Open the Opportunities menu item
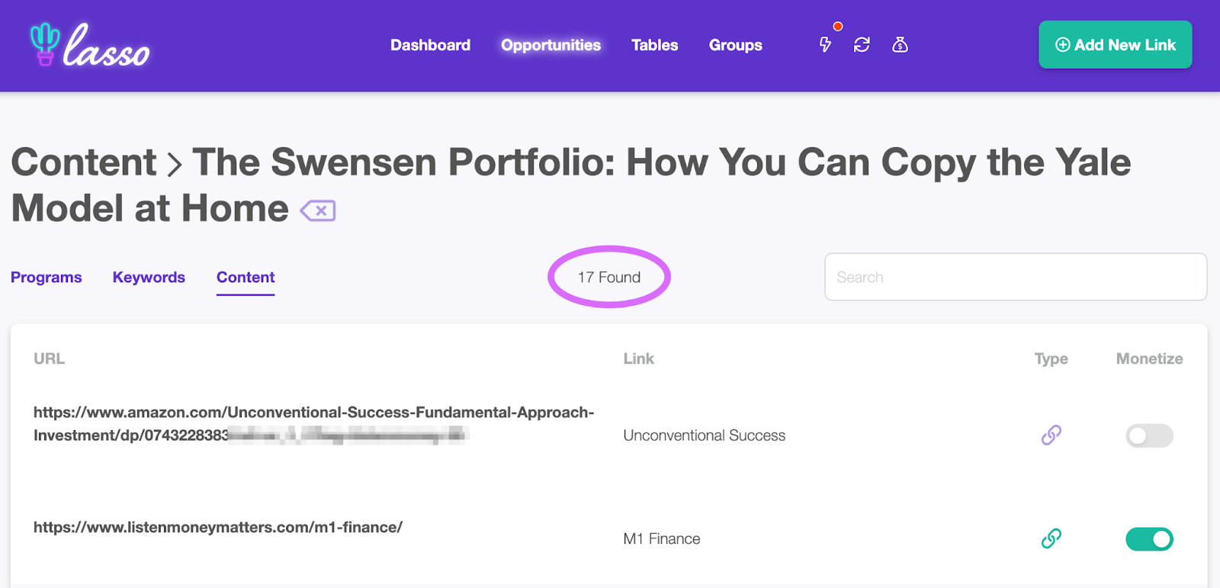 pos(551,45)
